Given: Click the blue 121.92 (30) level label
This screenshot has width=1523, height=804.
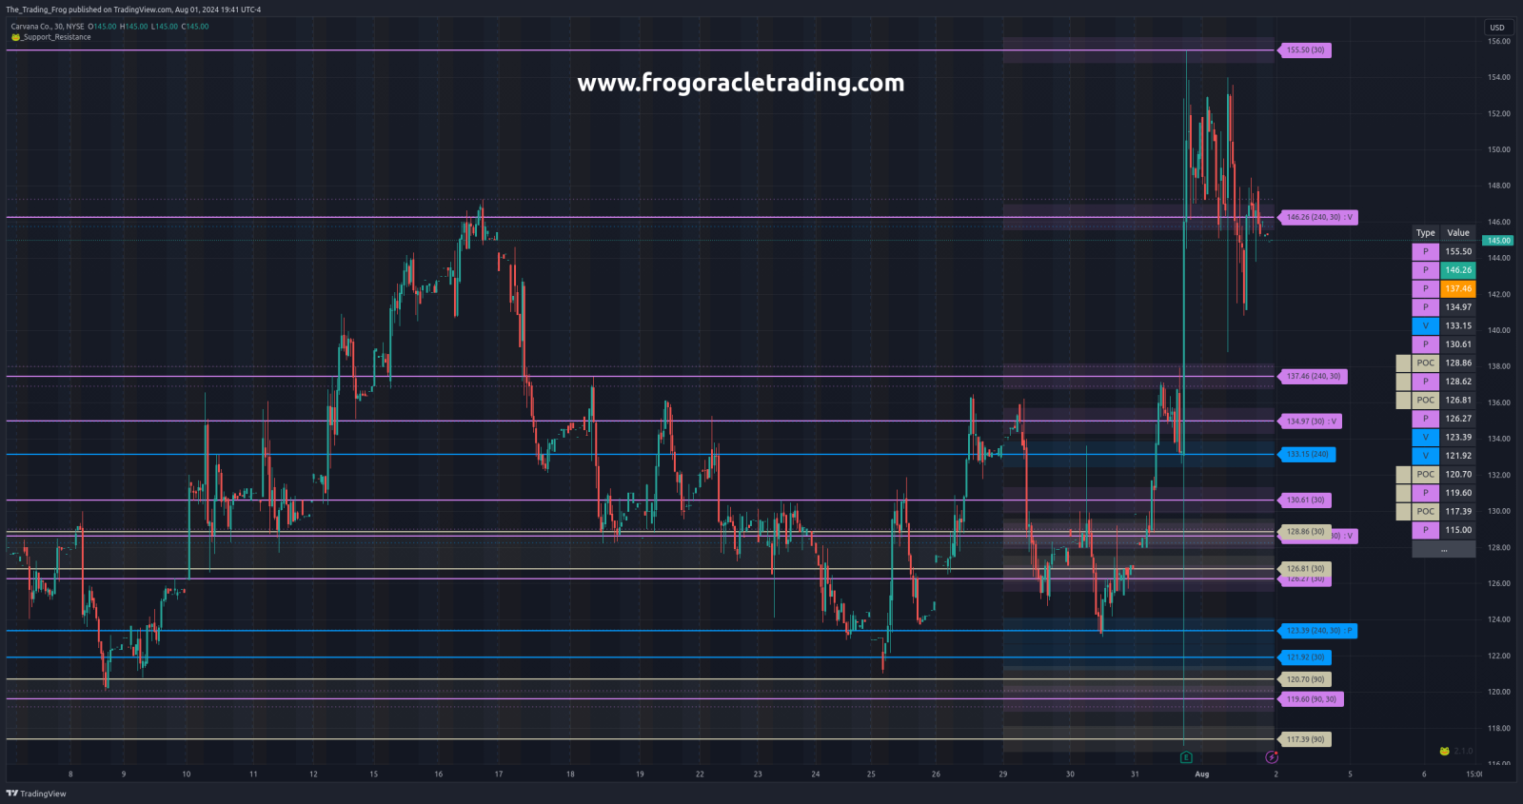Looking at the screenshot, I should coord(1305,657).
